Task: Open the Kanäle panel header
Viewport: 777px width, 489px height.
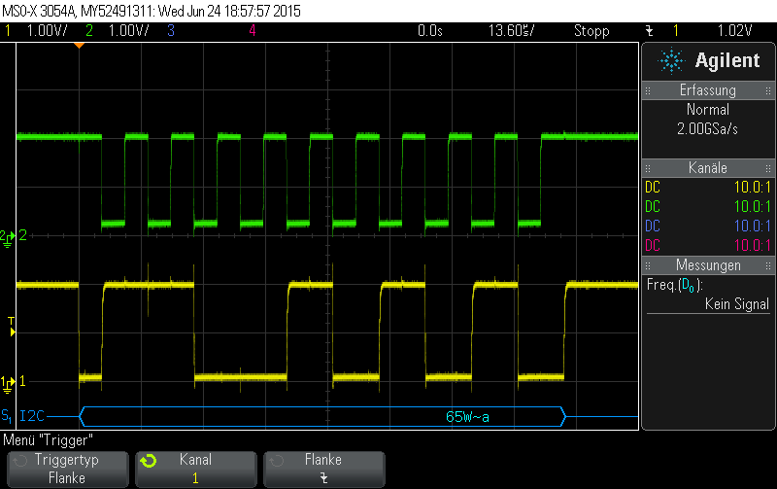Action: [708, 167]
